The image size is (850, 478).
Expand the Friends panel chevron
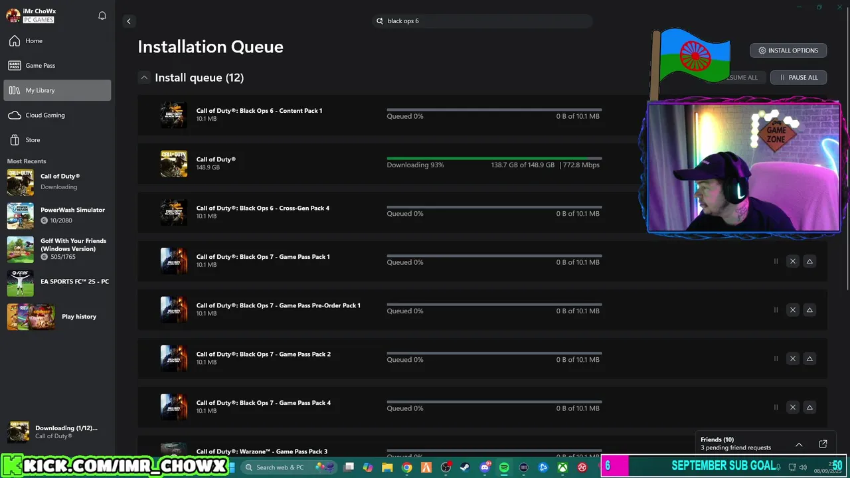[x=799, y=444]
